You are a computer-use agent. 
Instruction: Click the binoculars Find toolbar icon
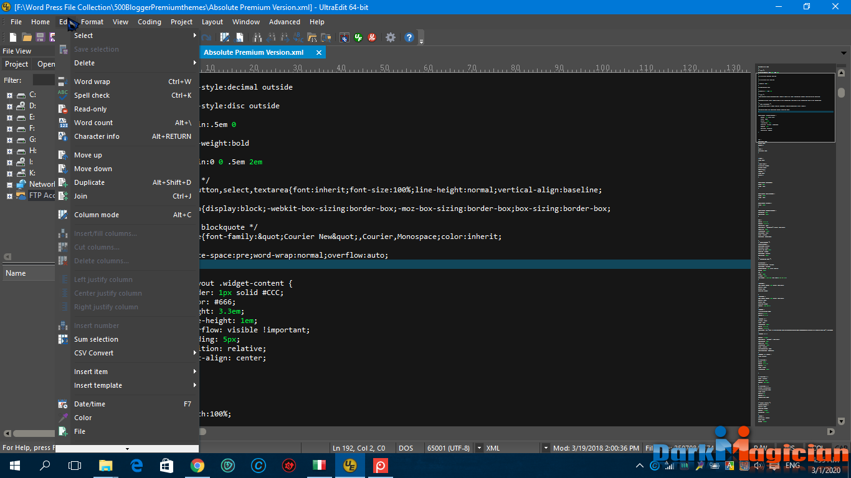click(257, 37)
